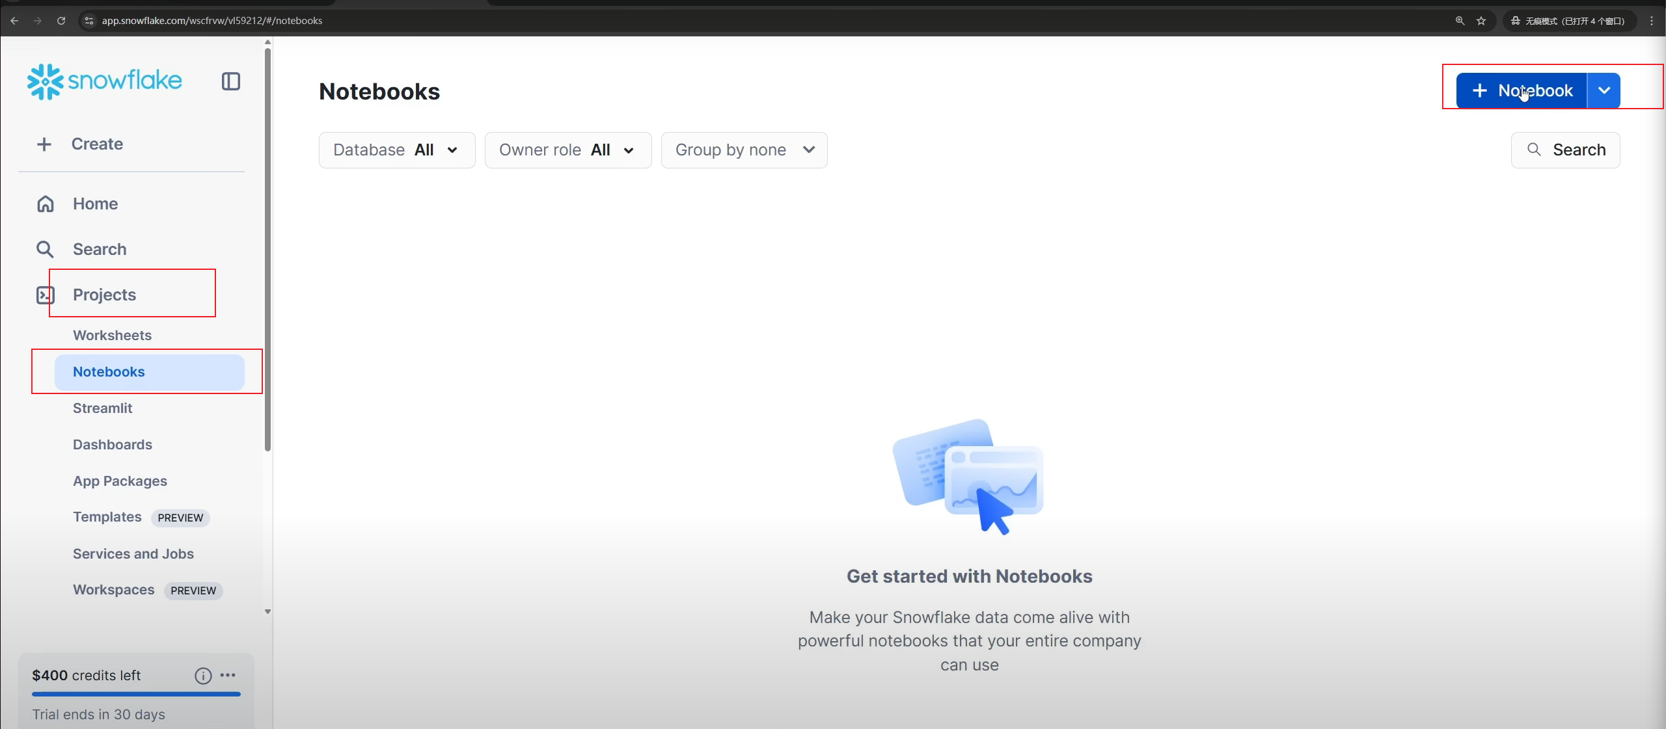Image resolution: width=1666 pixels, height=729 pixels.
Task: Click the sidebar vertical scrollbar thumb
Action: 267,249
